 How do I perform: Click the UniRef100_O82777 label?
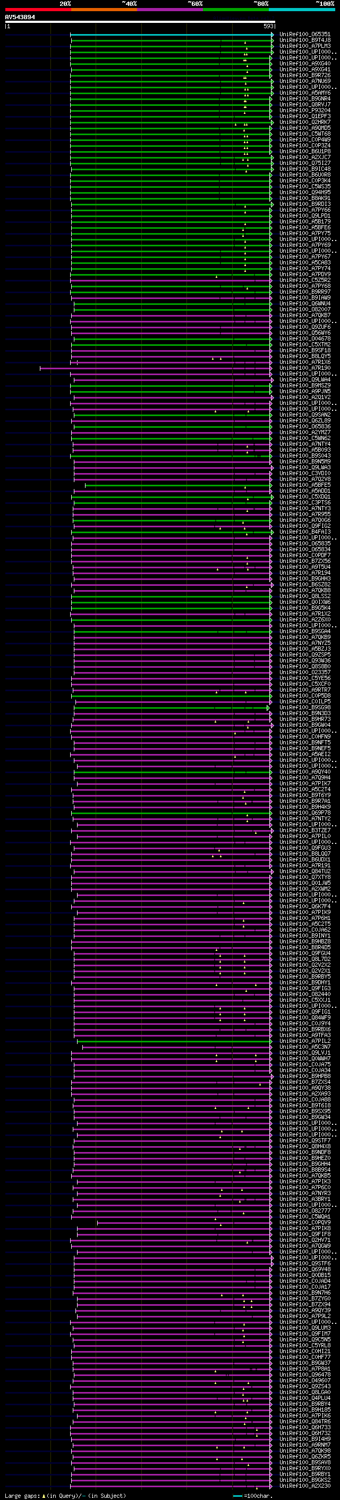[x=304, y=1211]
